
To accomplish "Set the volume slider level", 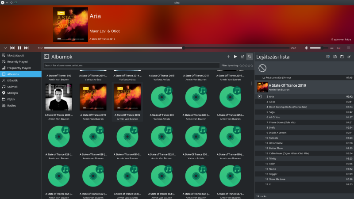I will pyautogui.click(x=319, y=48).
